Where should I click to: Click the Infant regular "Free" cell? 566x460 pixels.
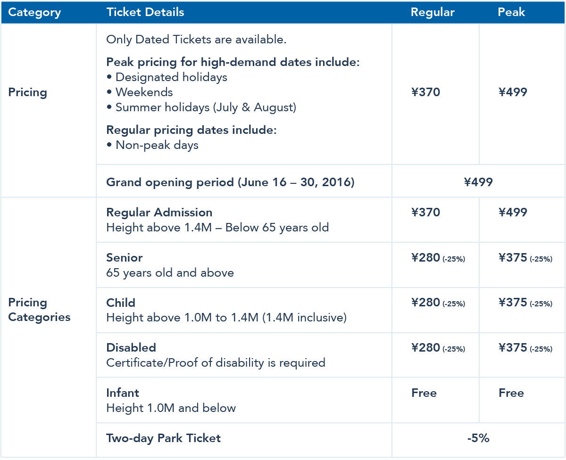click(424, 393)
